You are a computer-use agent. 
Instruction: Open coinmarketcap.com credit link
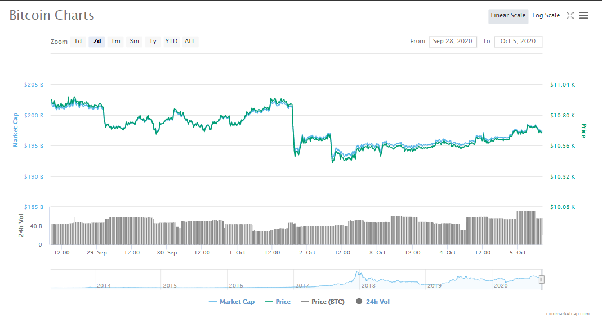point(568,313)
